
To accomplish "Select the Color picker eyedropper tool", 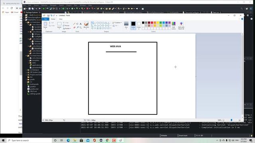I will pos(77,27).
